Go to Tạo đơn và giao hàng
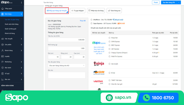Viewport: 184px width, 105px height. point(12,19)
